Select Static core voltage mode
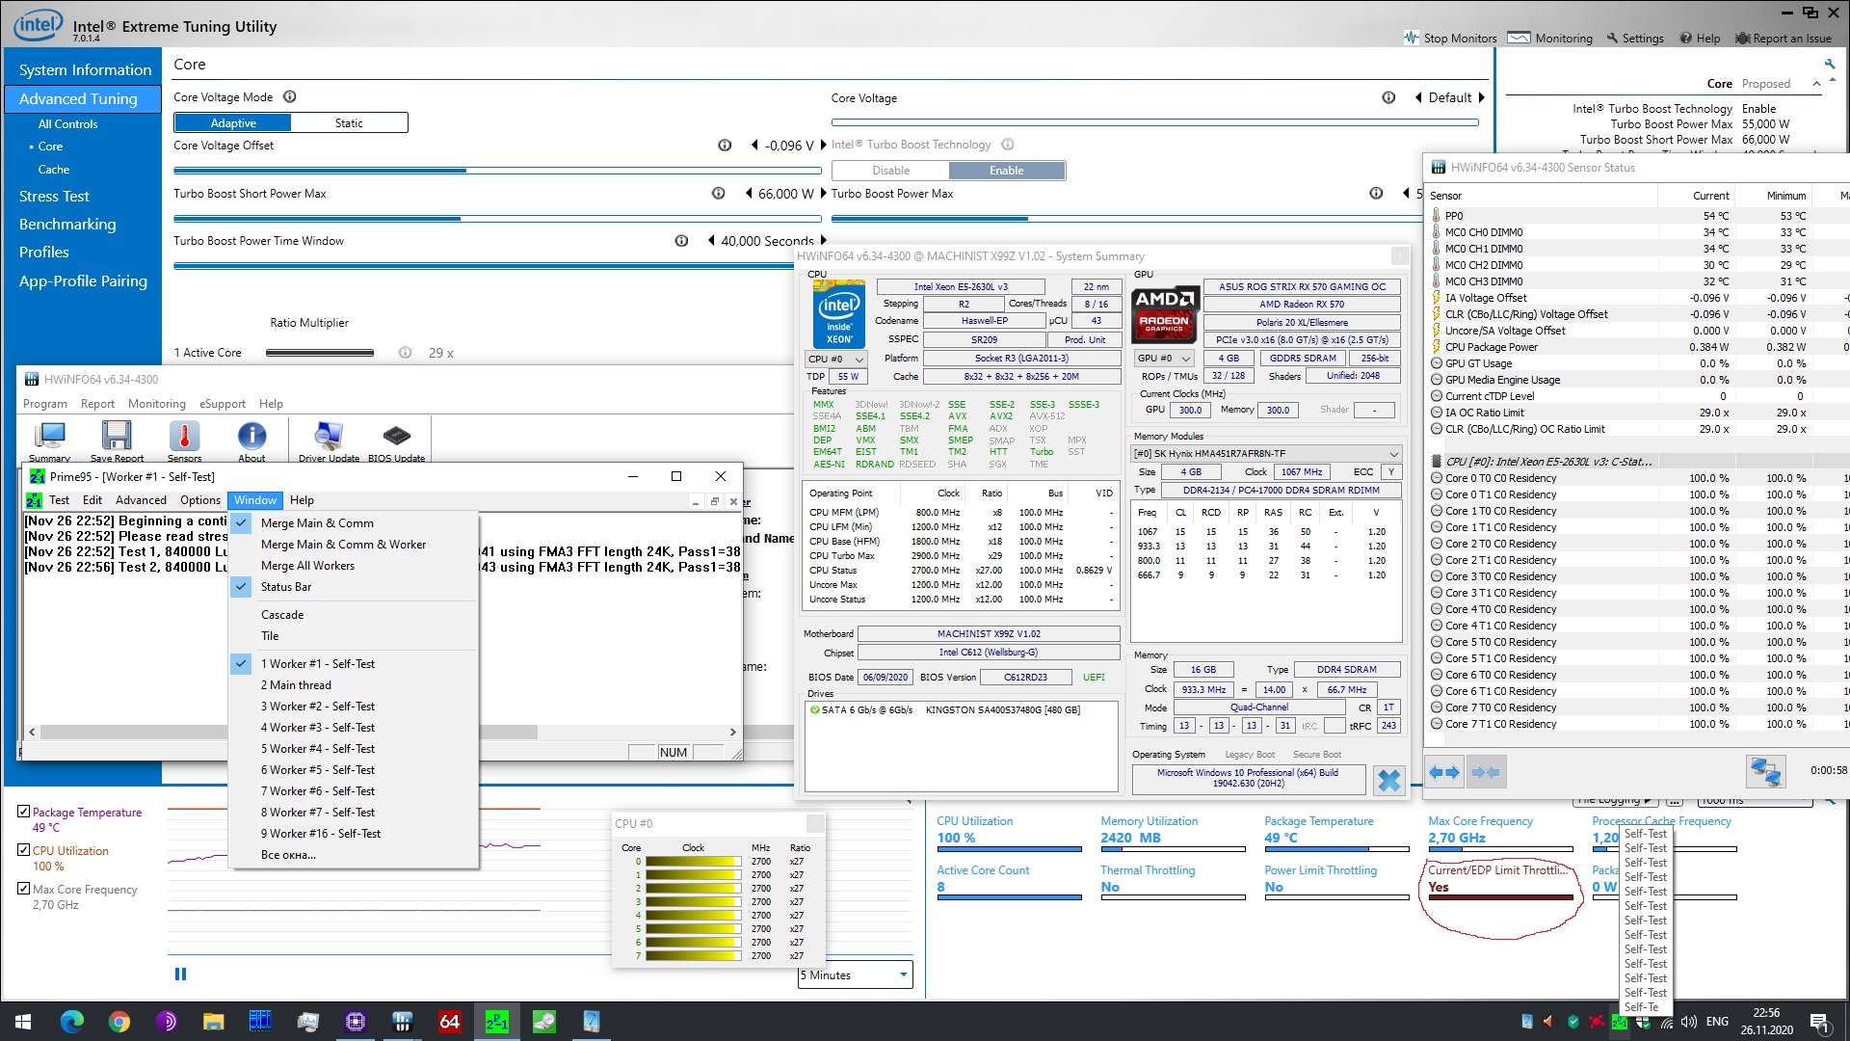 [x=349, y=123]
